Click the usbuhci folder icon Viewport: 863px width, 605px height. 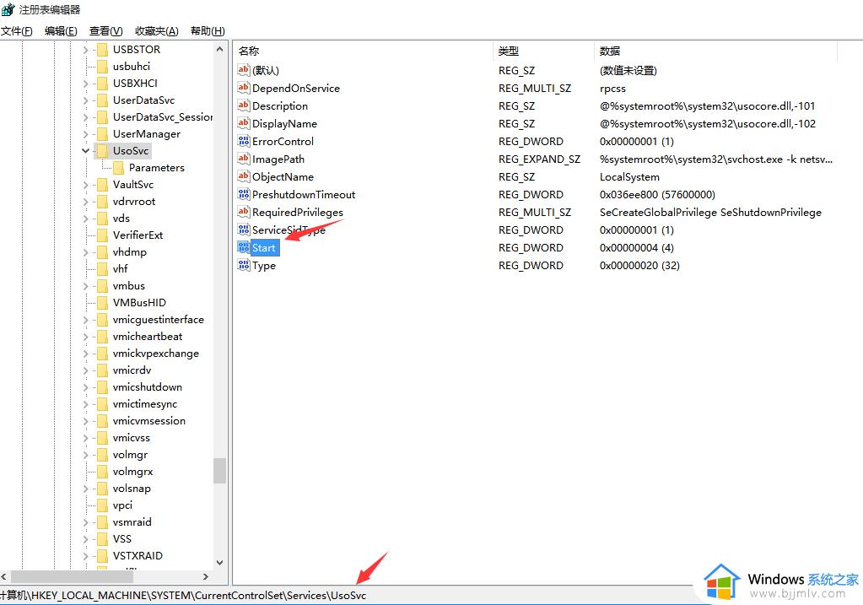click(x=102, y=67)
